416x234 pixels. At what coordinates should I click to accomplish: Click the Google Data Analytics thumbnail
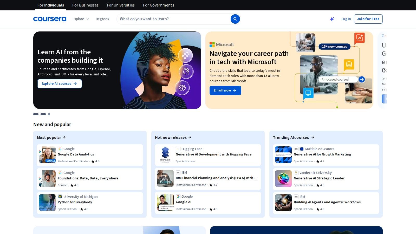tap(47, 155)
